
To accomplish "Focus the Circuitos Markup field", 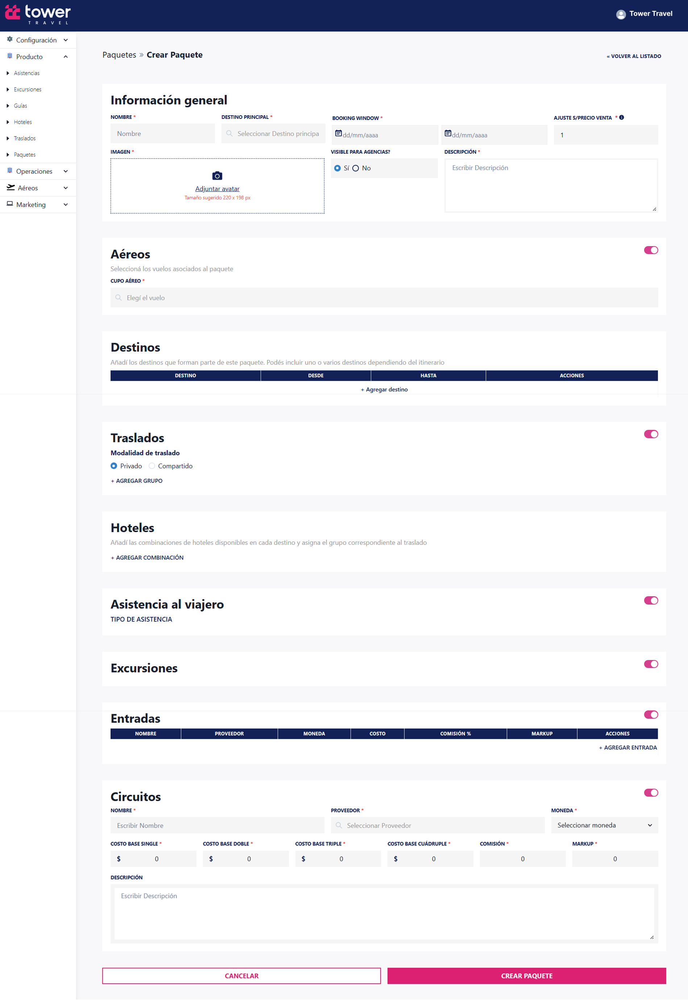I will click(x=615, y=859).
